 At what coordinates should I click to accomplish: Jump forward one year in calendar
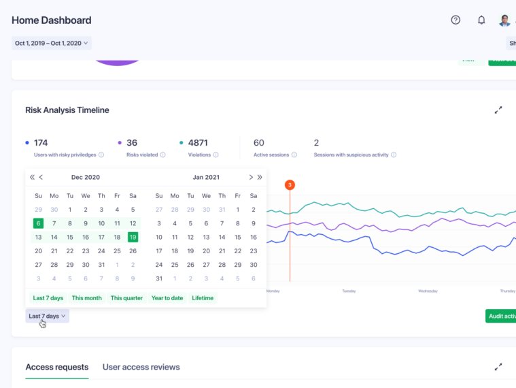[x=260, y=177]
